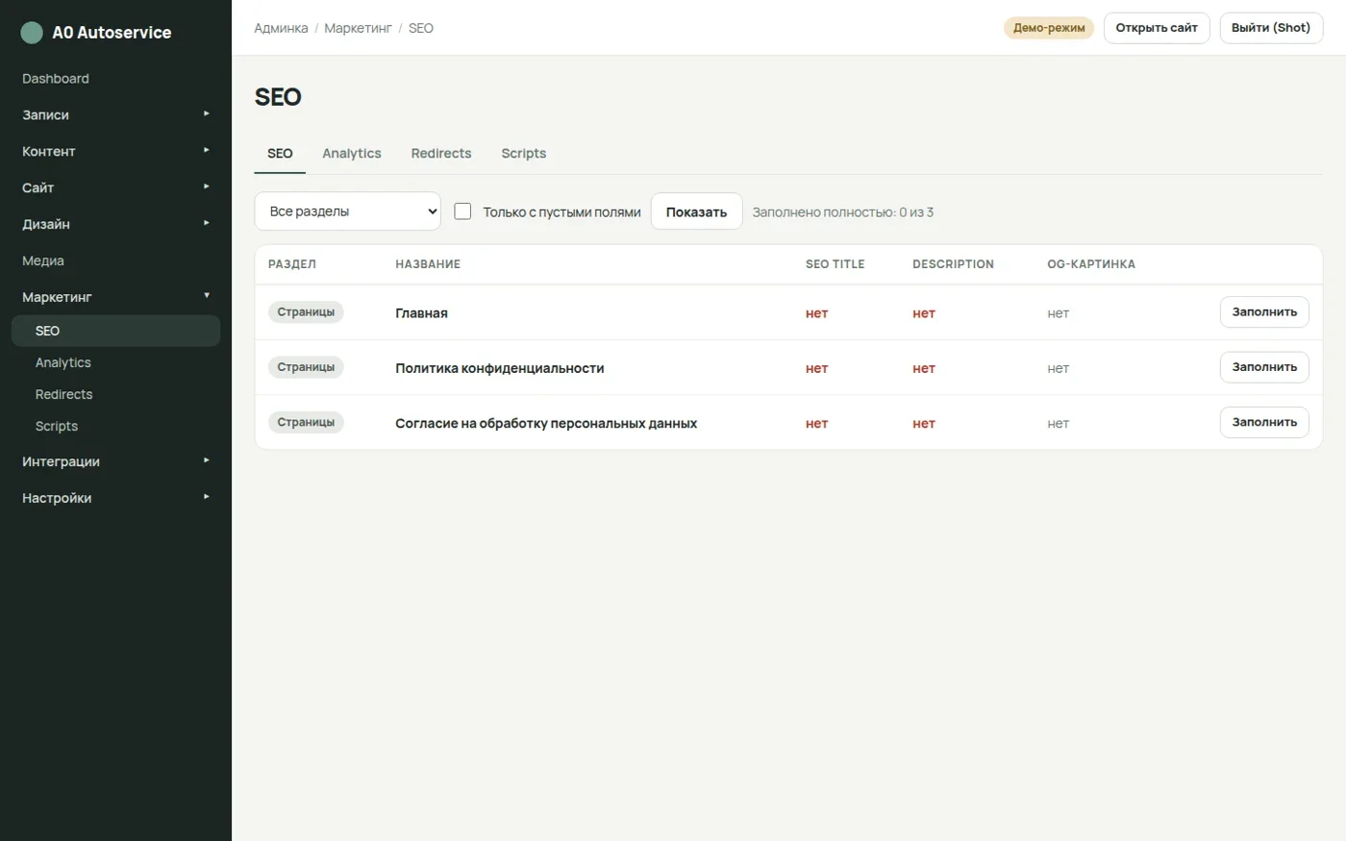
Task: Click the 'Открыть сайт' button
Action: [x=1157, y=28]
